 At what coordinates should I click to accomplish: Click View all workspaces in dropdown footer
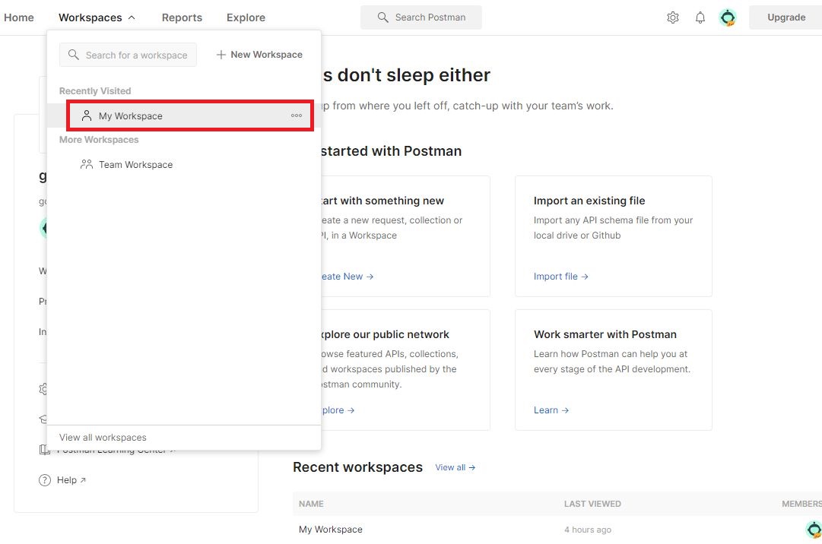click(103, 437)
